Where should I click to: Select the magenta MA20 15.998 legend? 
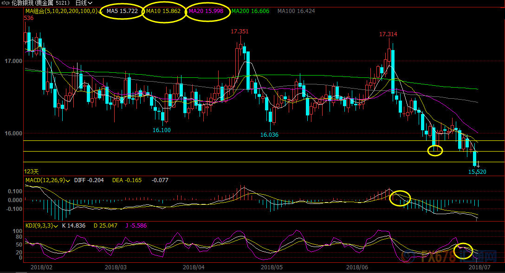click(x=208, y=11)
